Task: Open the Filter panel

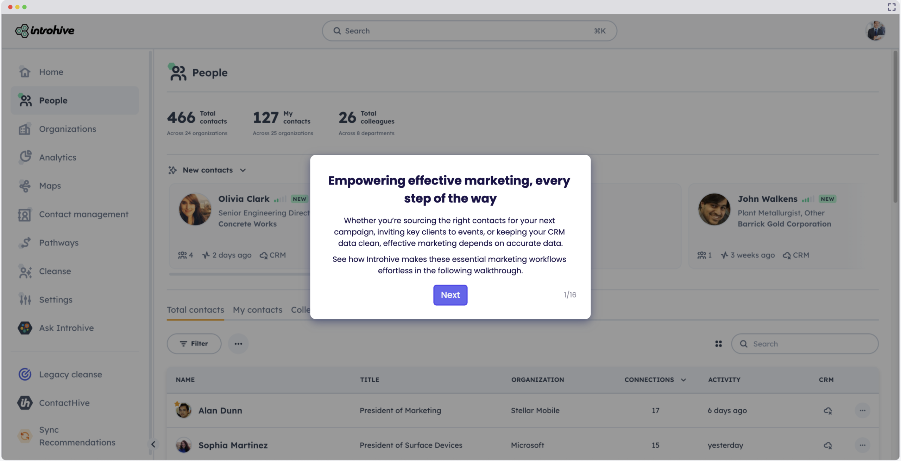Action: 194,344
